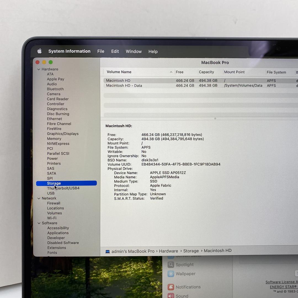Select Fibre Channel in the sidebar
This screenshot has width=298, height=298.
point(59,124)
